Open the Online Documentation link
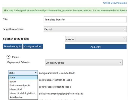Screen dimensions: 128x100 pyautogui.click(x=115, y=3)
